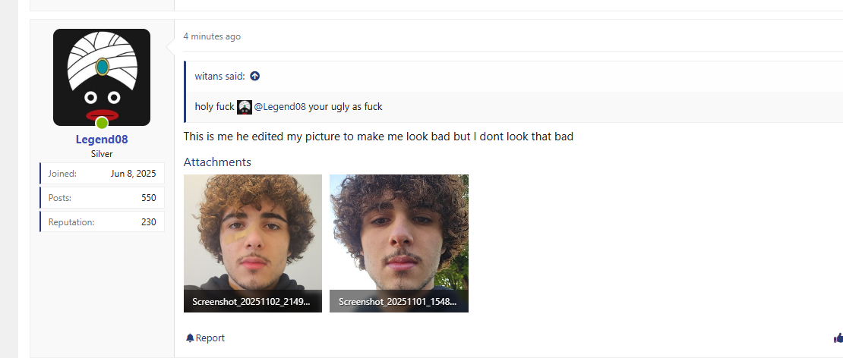The width and height of the screenshot is (843, 358).
Task: Open Legend08 username profile link
Action: [x=102, y=140]
